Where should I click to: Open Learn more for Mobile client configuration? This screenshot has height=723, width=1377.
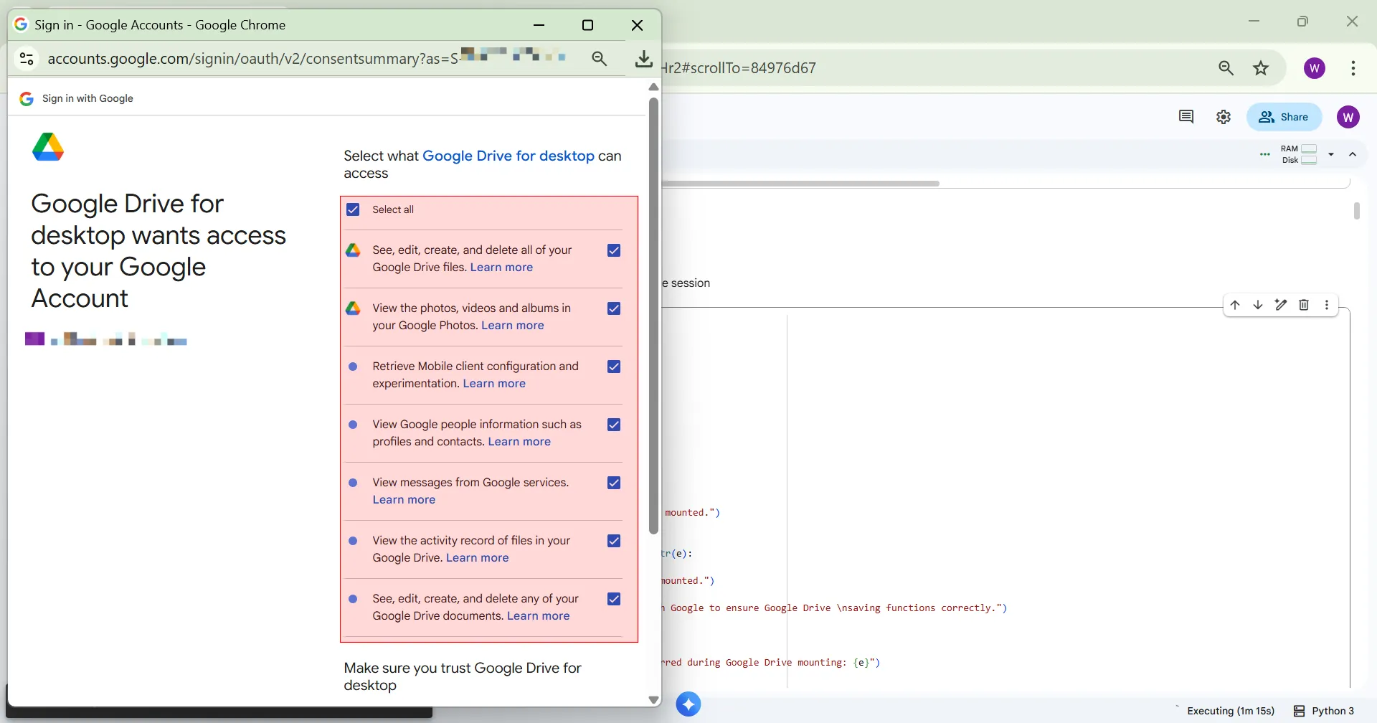pyautogui.click(x=494, y=384)
